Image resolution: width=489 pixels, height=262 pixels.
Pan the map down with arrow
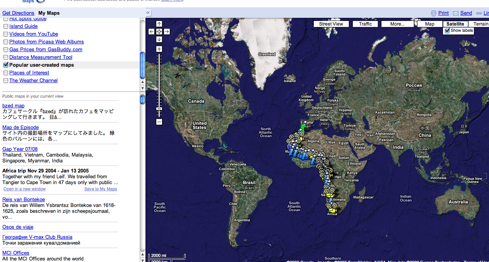[159, 39]
